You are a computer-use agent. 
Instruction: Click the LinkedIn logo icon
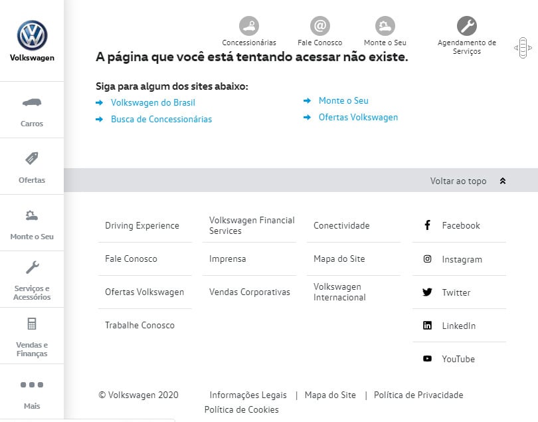[x=427, y=325]
